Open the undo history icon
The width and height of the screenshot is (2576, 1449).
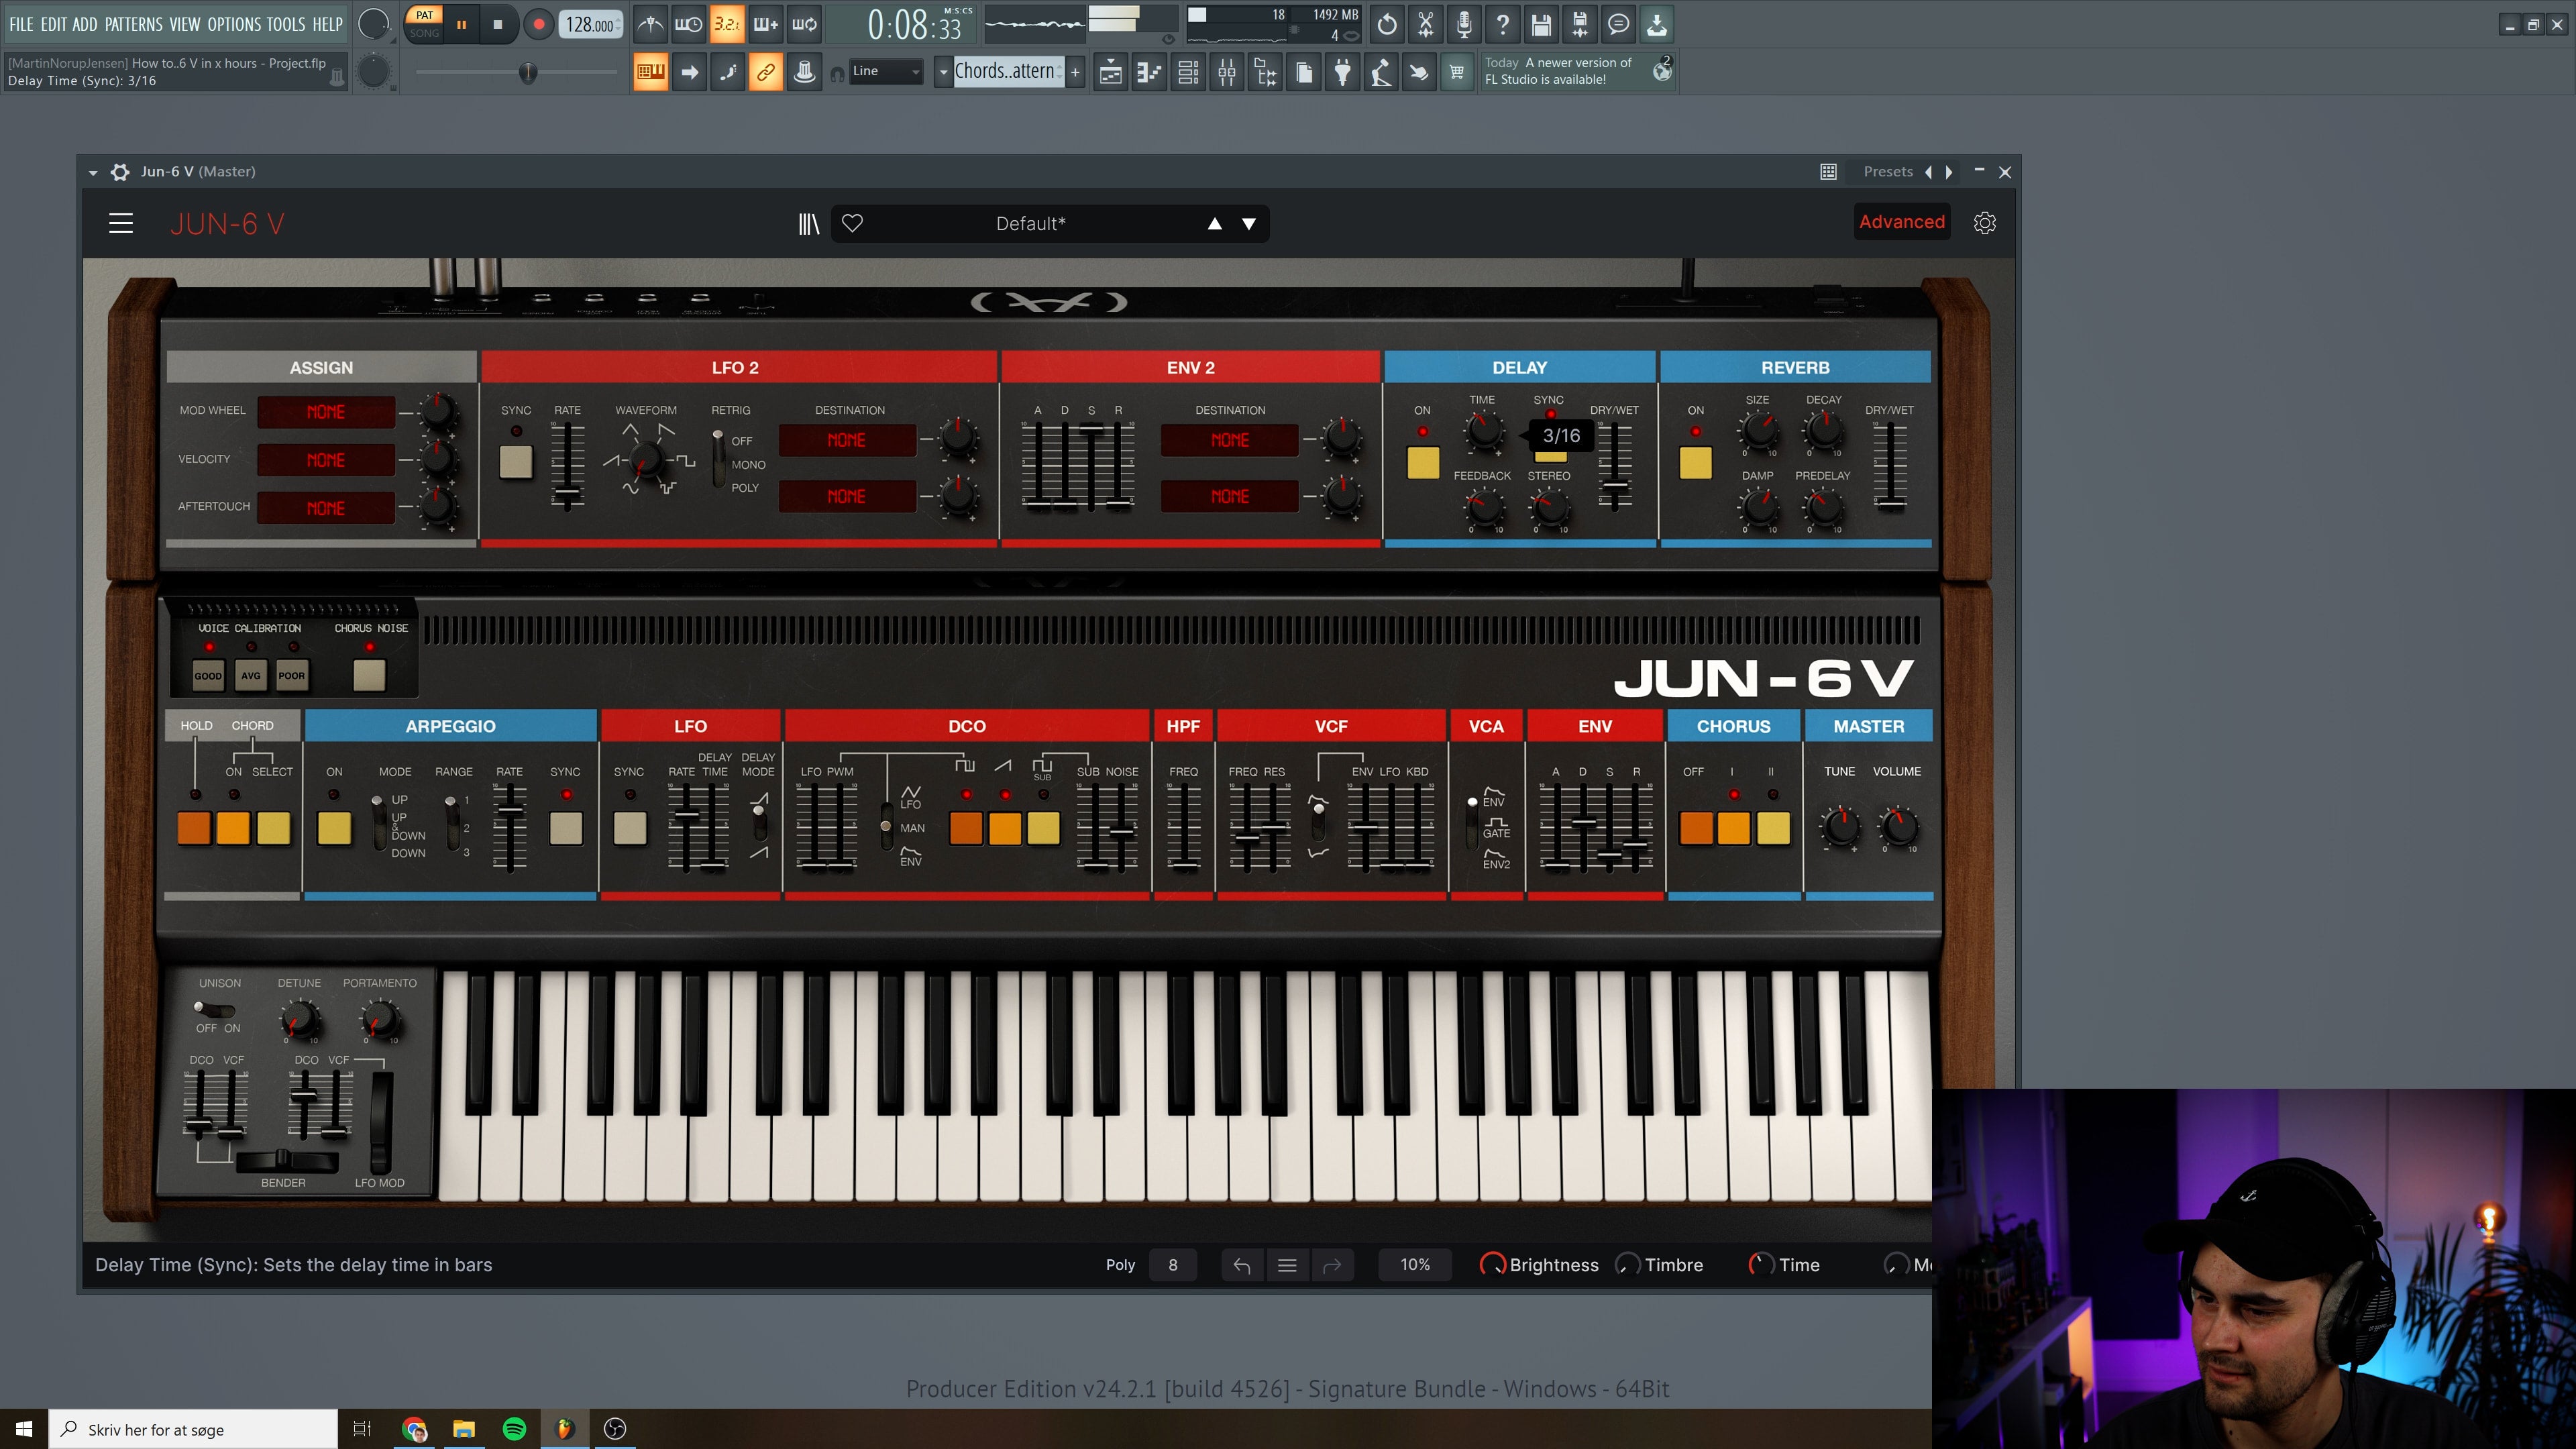point(1386,25)
